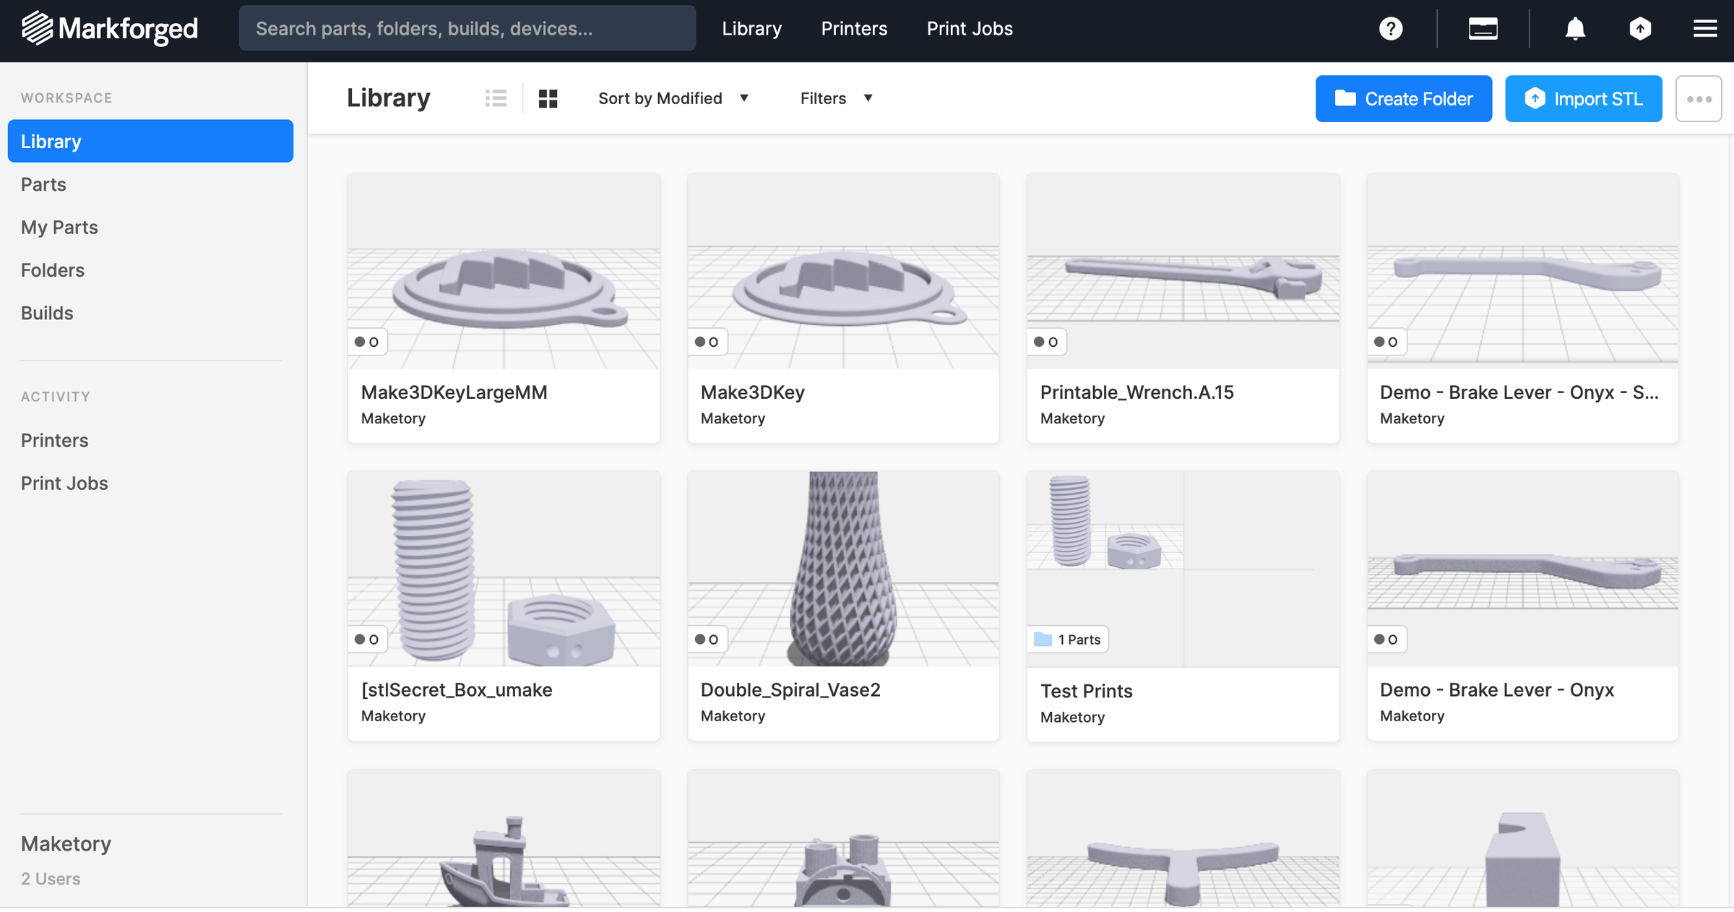The image size is (1734, 912).
Task: Click the Markforged logo
Action: tap(109, 29)
